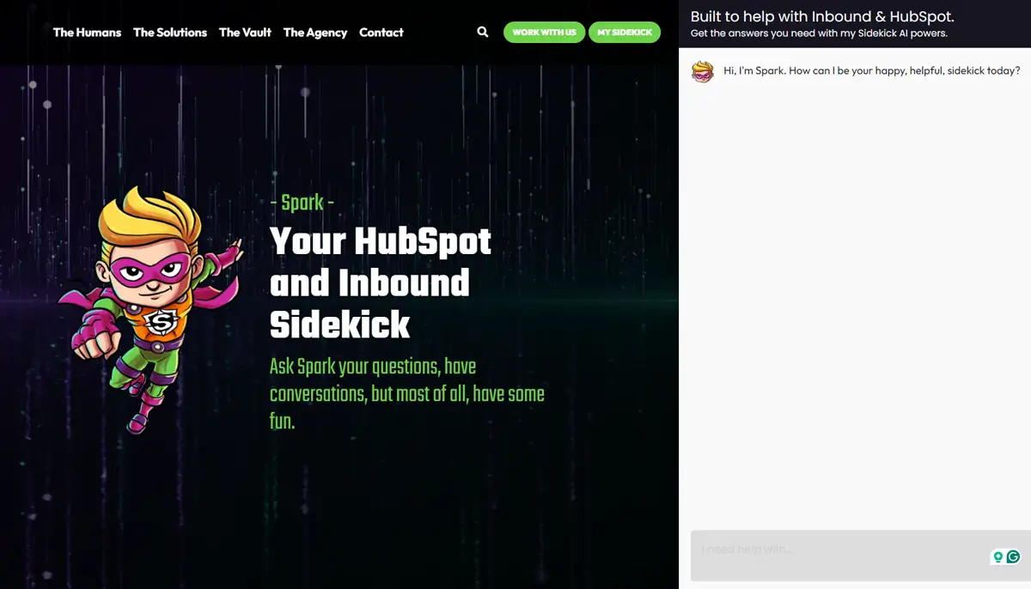Click the 'Ask Spark your questions' tagline text

406,394
